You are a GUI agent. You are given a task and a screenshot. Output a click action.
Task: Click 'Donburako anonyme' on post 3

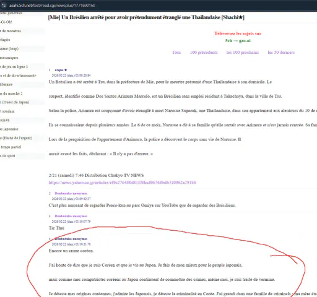71,216
